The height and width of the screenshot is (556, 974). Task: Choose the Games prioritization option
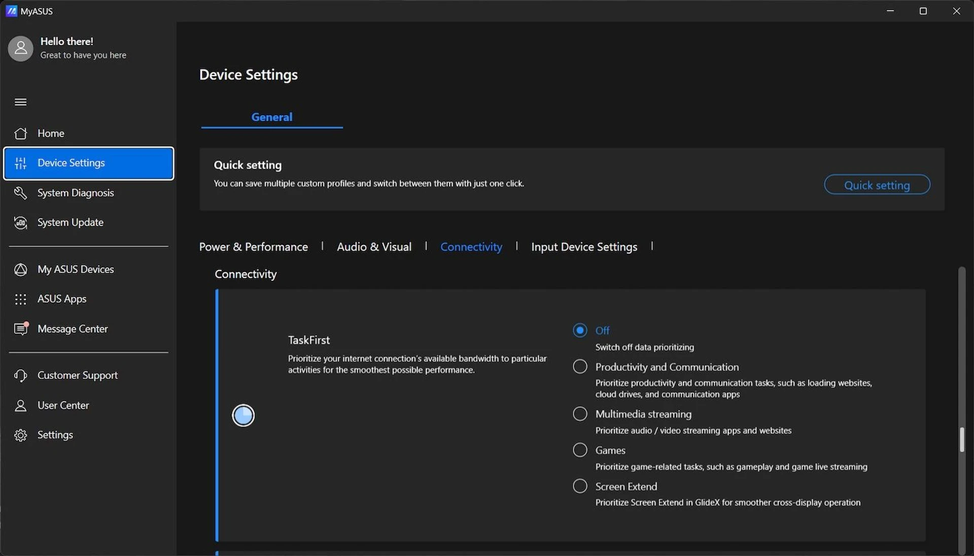tap(580, 450)
